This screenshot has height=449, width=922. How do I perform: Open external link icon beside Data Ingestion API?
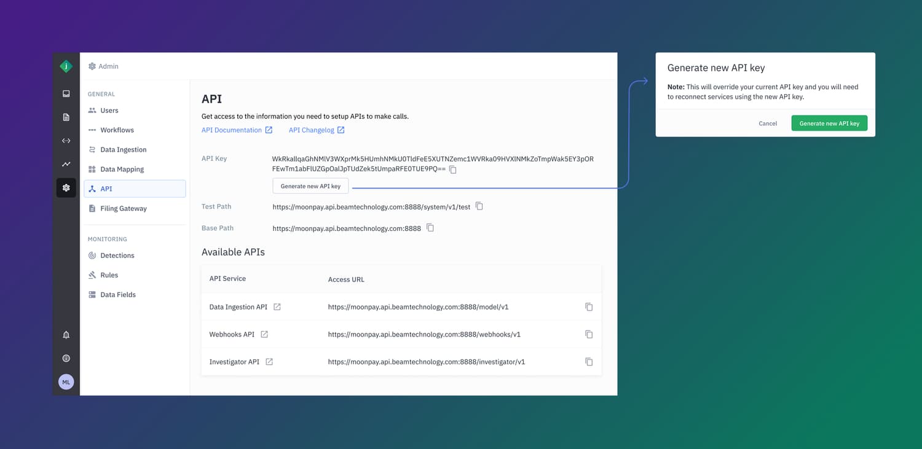pyautogui.click(x=277, y=306)
